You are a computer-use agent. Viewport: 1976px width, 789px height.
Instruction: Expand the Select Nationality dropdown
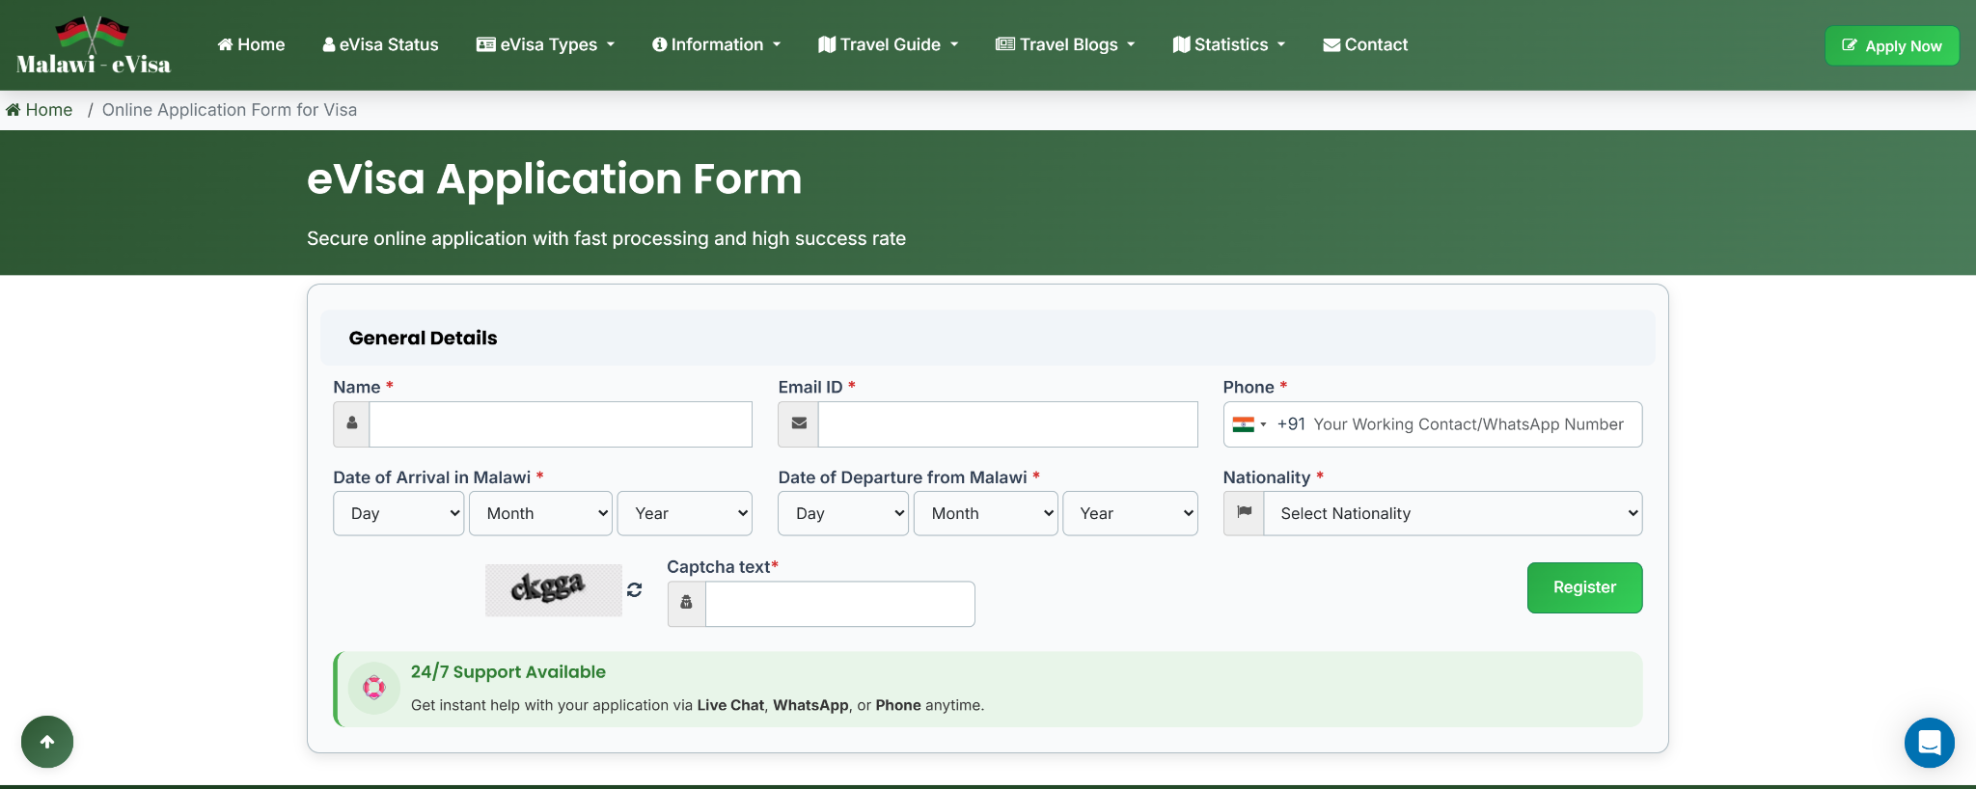click(1452, 513)
